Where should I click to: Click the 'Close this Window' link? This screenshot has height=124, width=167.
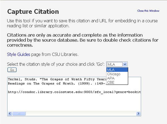pyautogui.click(x=148, y=11)
